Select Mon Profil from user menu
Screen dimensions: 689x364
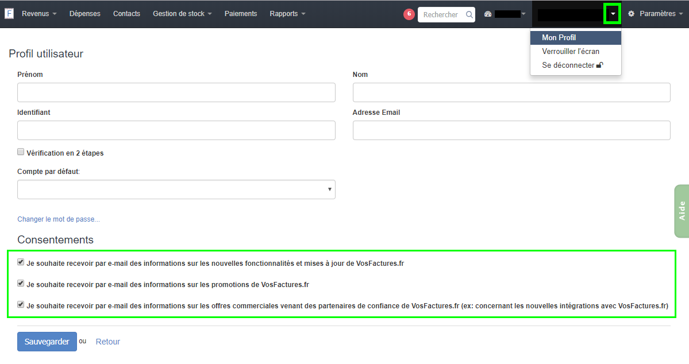pyautogui.click(x=559, y=38)
